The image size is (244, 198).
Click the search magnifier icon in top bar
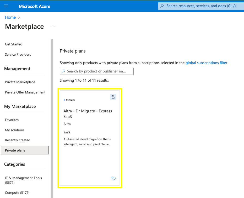point(162,6)
